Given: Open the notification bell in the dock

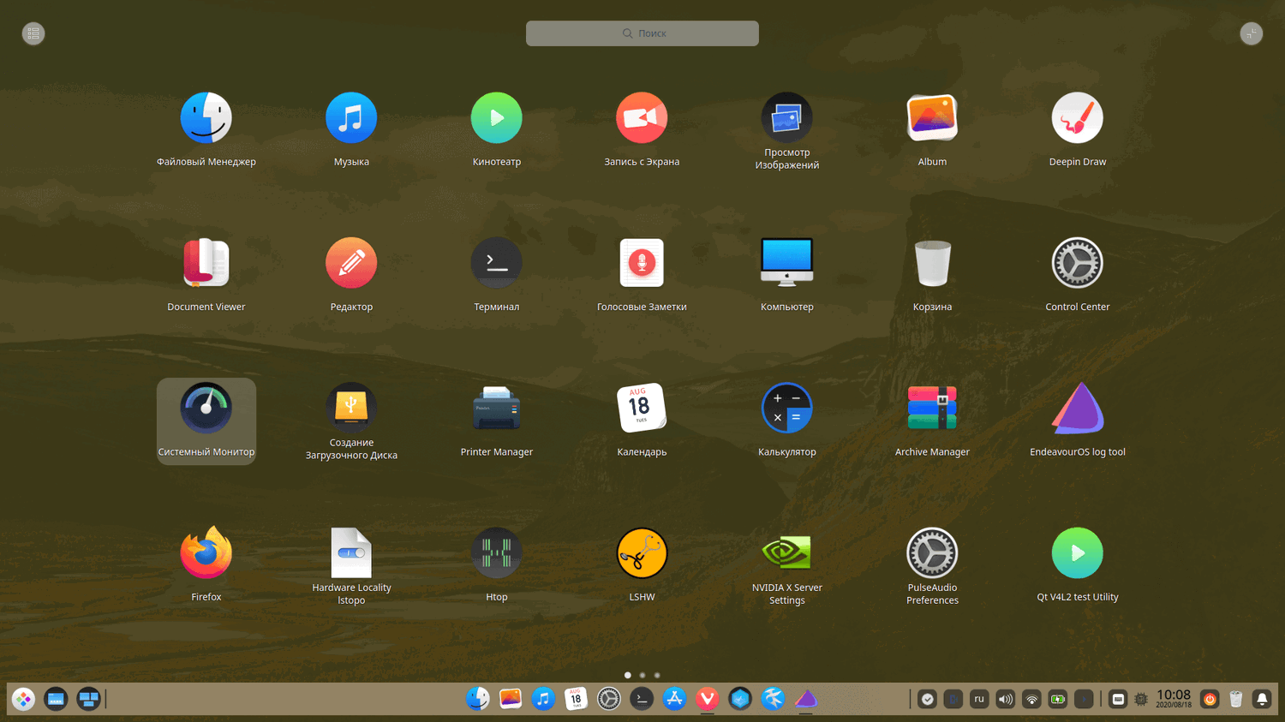Looking at the screenshot, I should click(1262, 699).
